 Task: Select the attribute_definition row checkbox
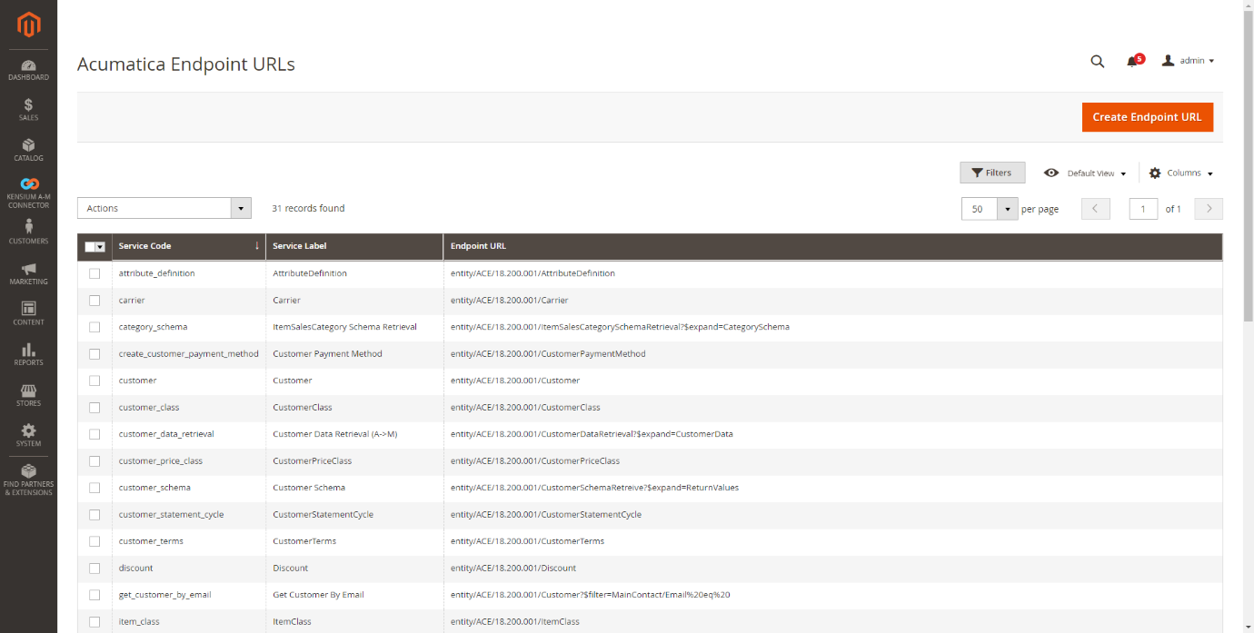click(x=95, y=273)
